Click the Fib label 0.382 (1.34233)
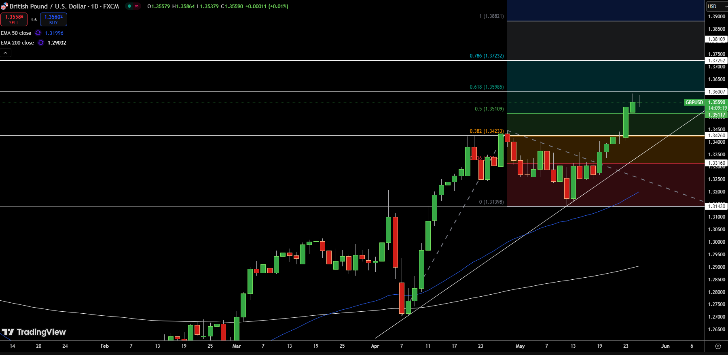The height and width of the screenshot is (355, 728). point(487,131)
